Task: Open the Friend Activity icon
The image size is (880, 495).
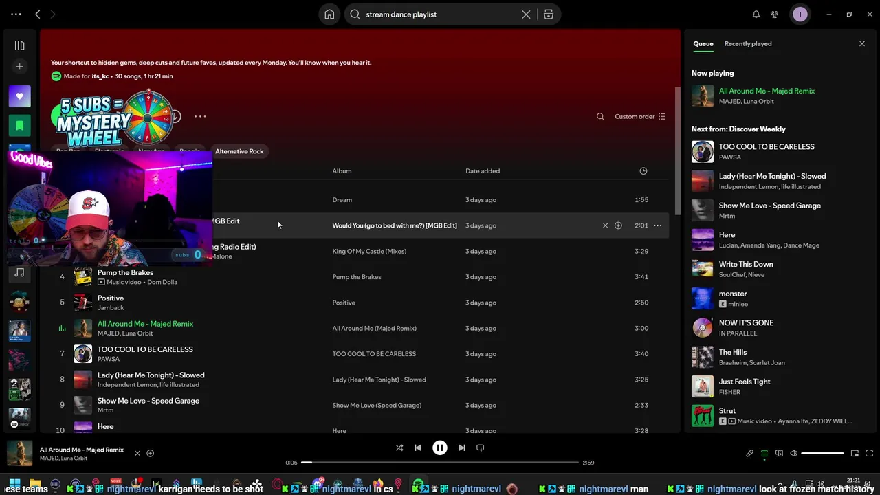Action: 775,14
